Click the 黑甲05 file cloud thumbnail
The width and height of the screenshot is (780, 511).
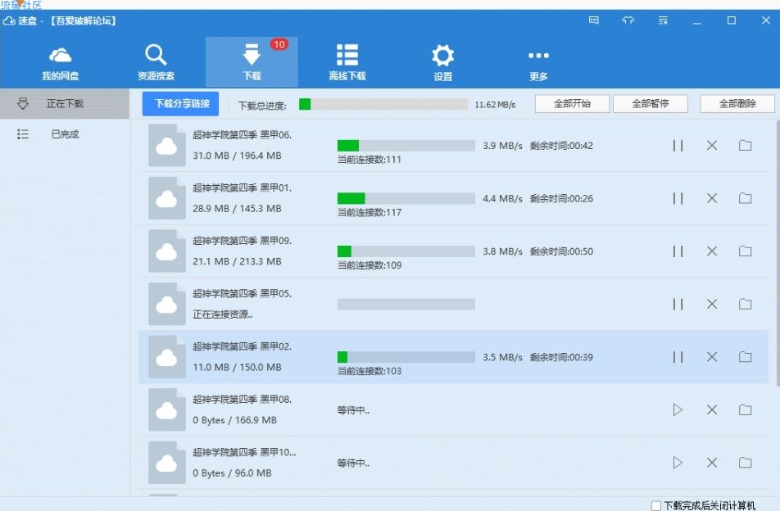(x=166, y=304)
